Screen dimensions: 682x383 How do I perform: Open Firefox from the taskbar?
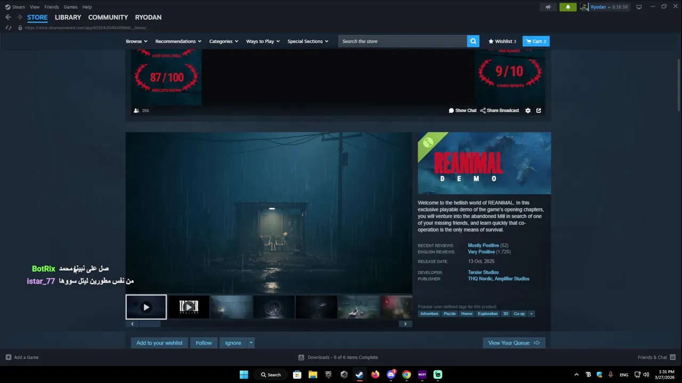(x=376, y=374)
